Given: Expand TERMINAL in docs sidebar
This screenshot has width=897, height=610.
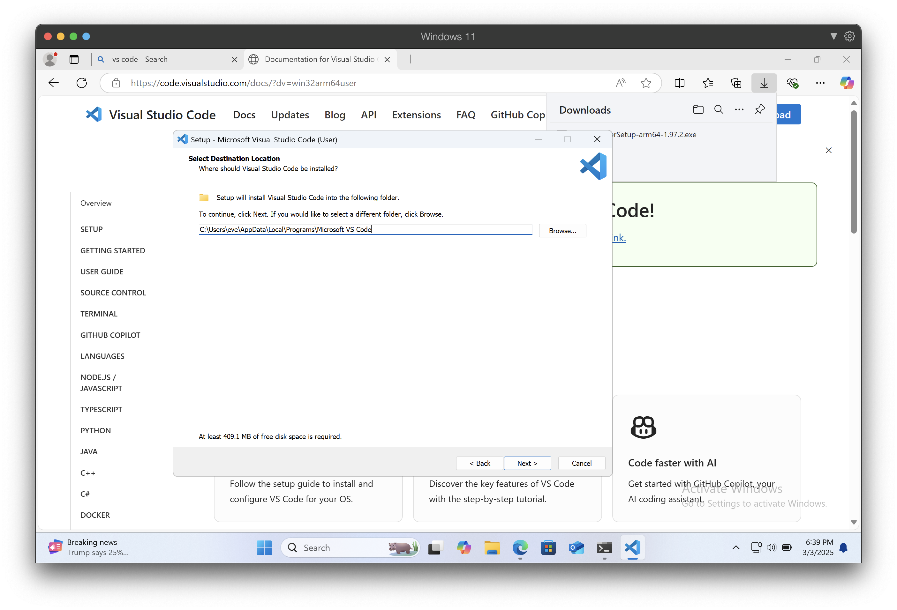Looking at the screenshot, I should coord(99,314).
